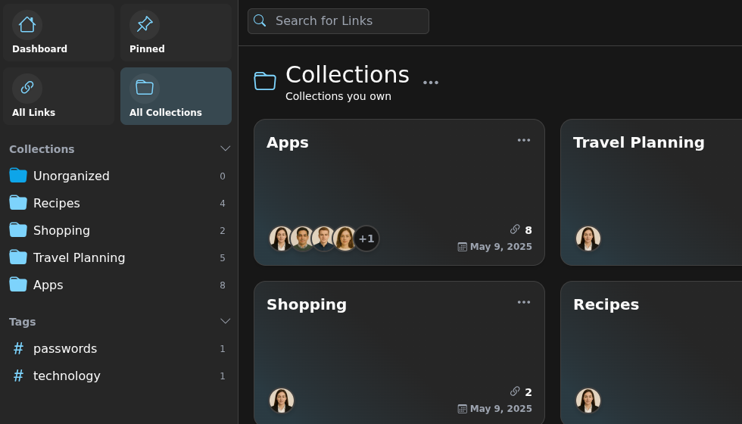Open Unorganized collection in sidebar
742x424 pixels.
pyautogui.click(x=117, y=176)
